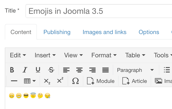
Task: Apply superscript formatting
Action: (60, 80)
